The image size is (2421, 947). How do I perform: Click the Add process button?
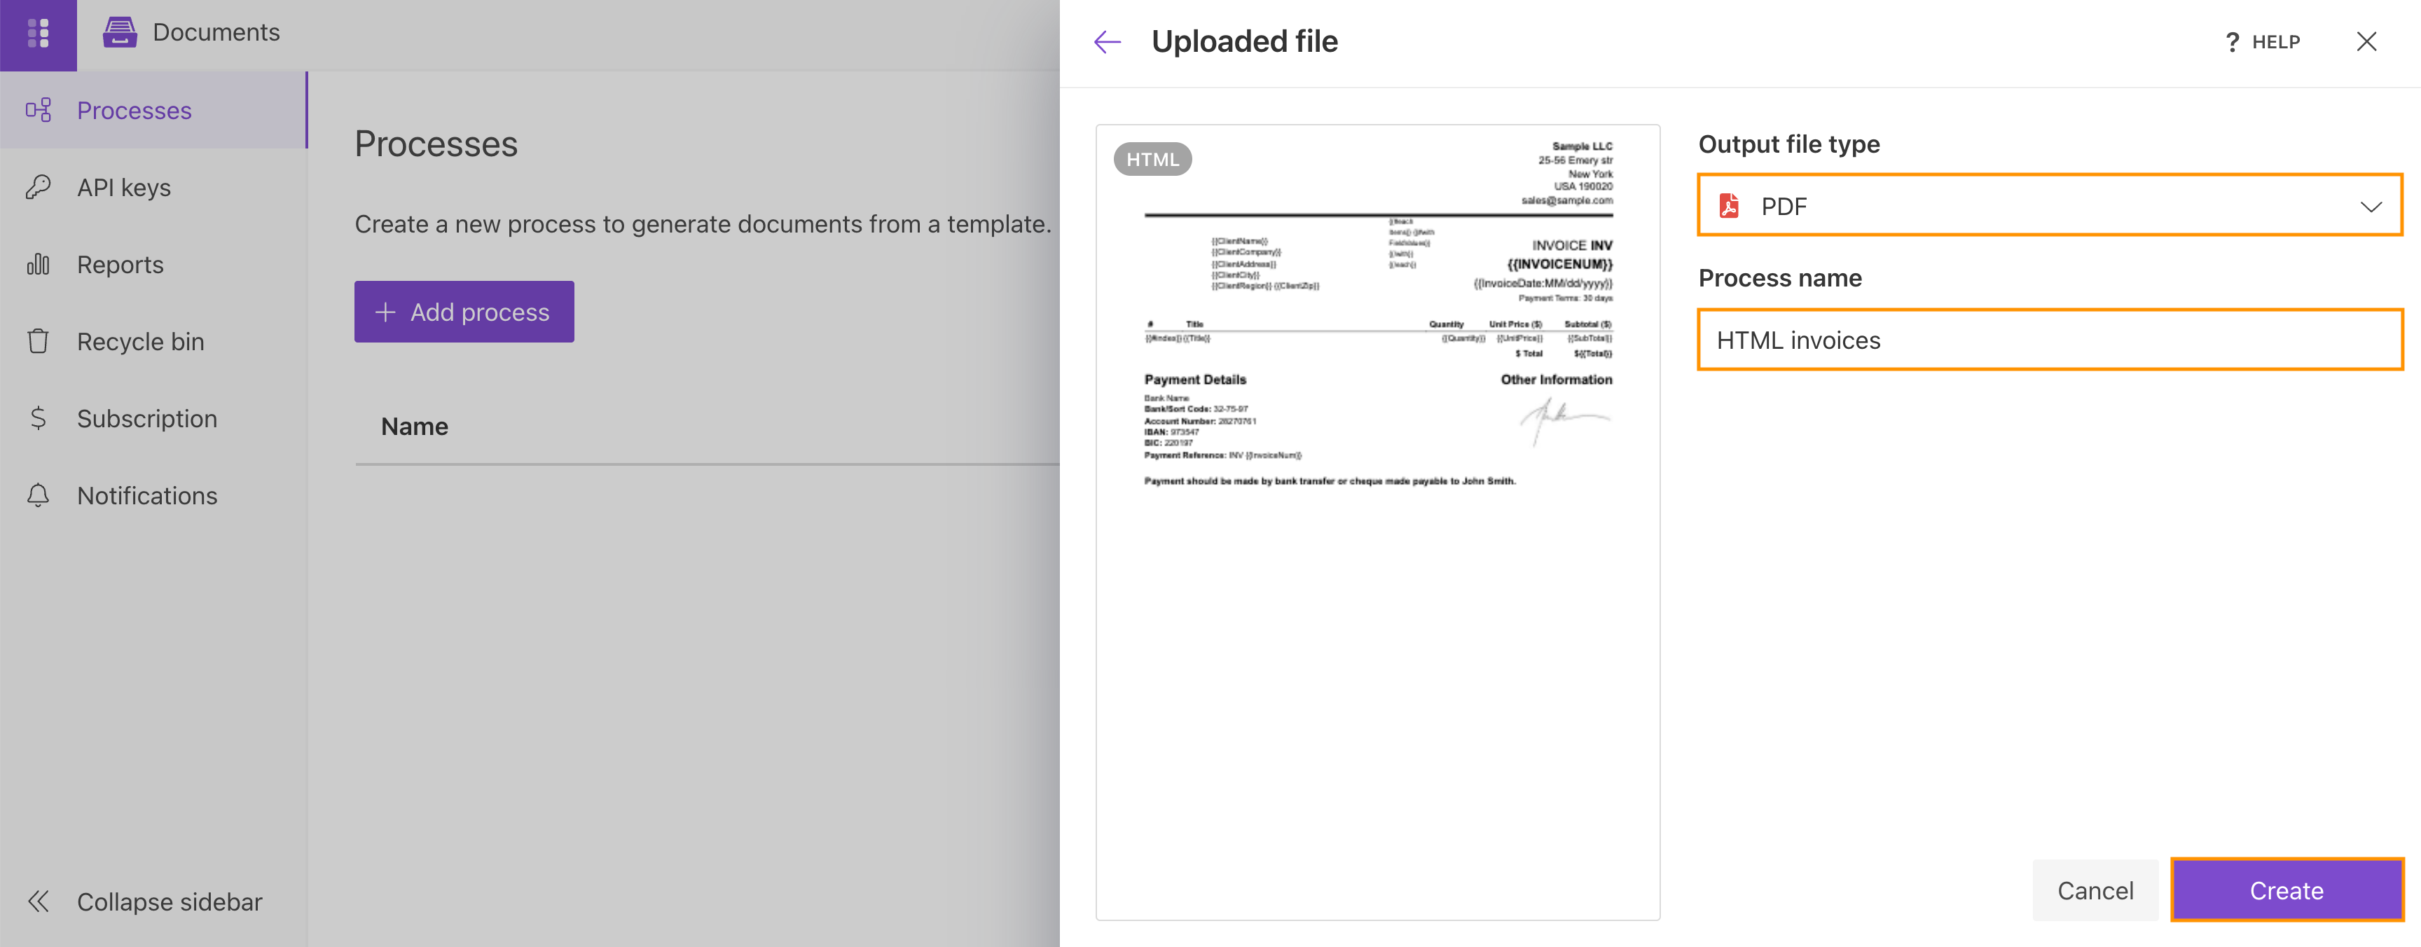pyautogui.click(x=464, y=312)
